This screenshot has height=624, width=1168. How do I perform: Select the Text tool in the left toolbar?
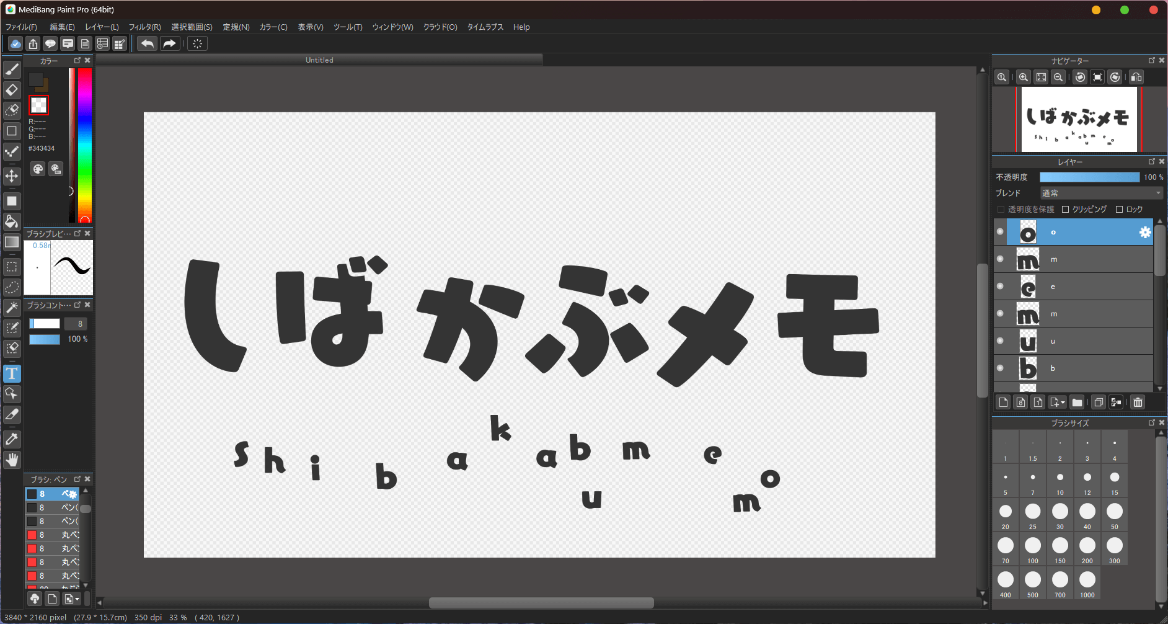12,373
